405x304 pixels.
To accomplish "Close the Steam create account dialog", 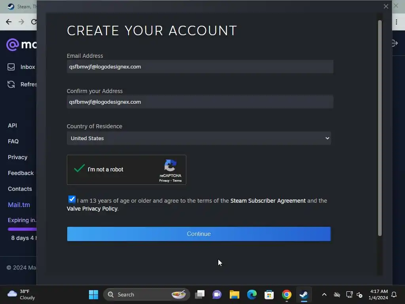I will (386, 6).
